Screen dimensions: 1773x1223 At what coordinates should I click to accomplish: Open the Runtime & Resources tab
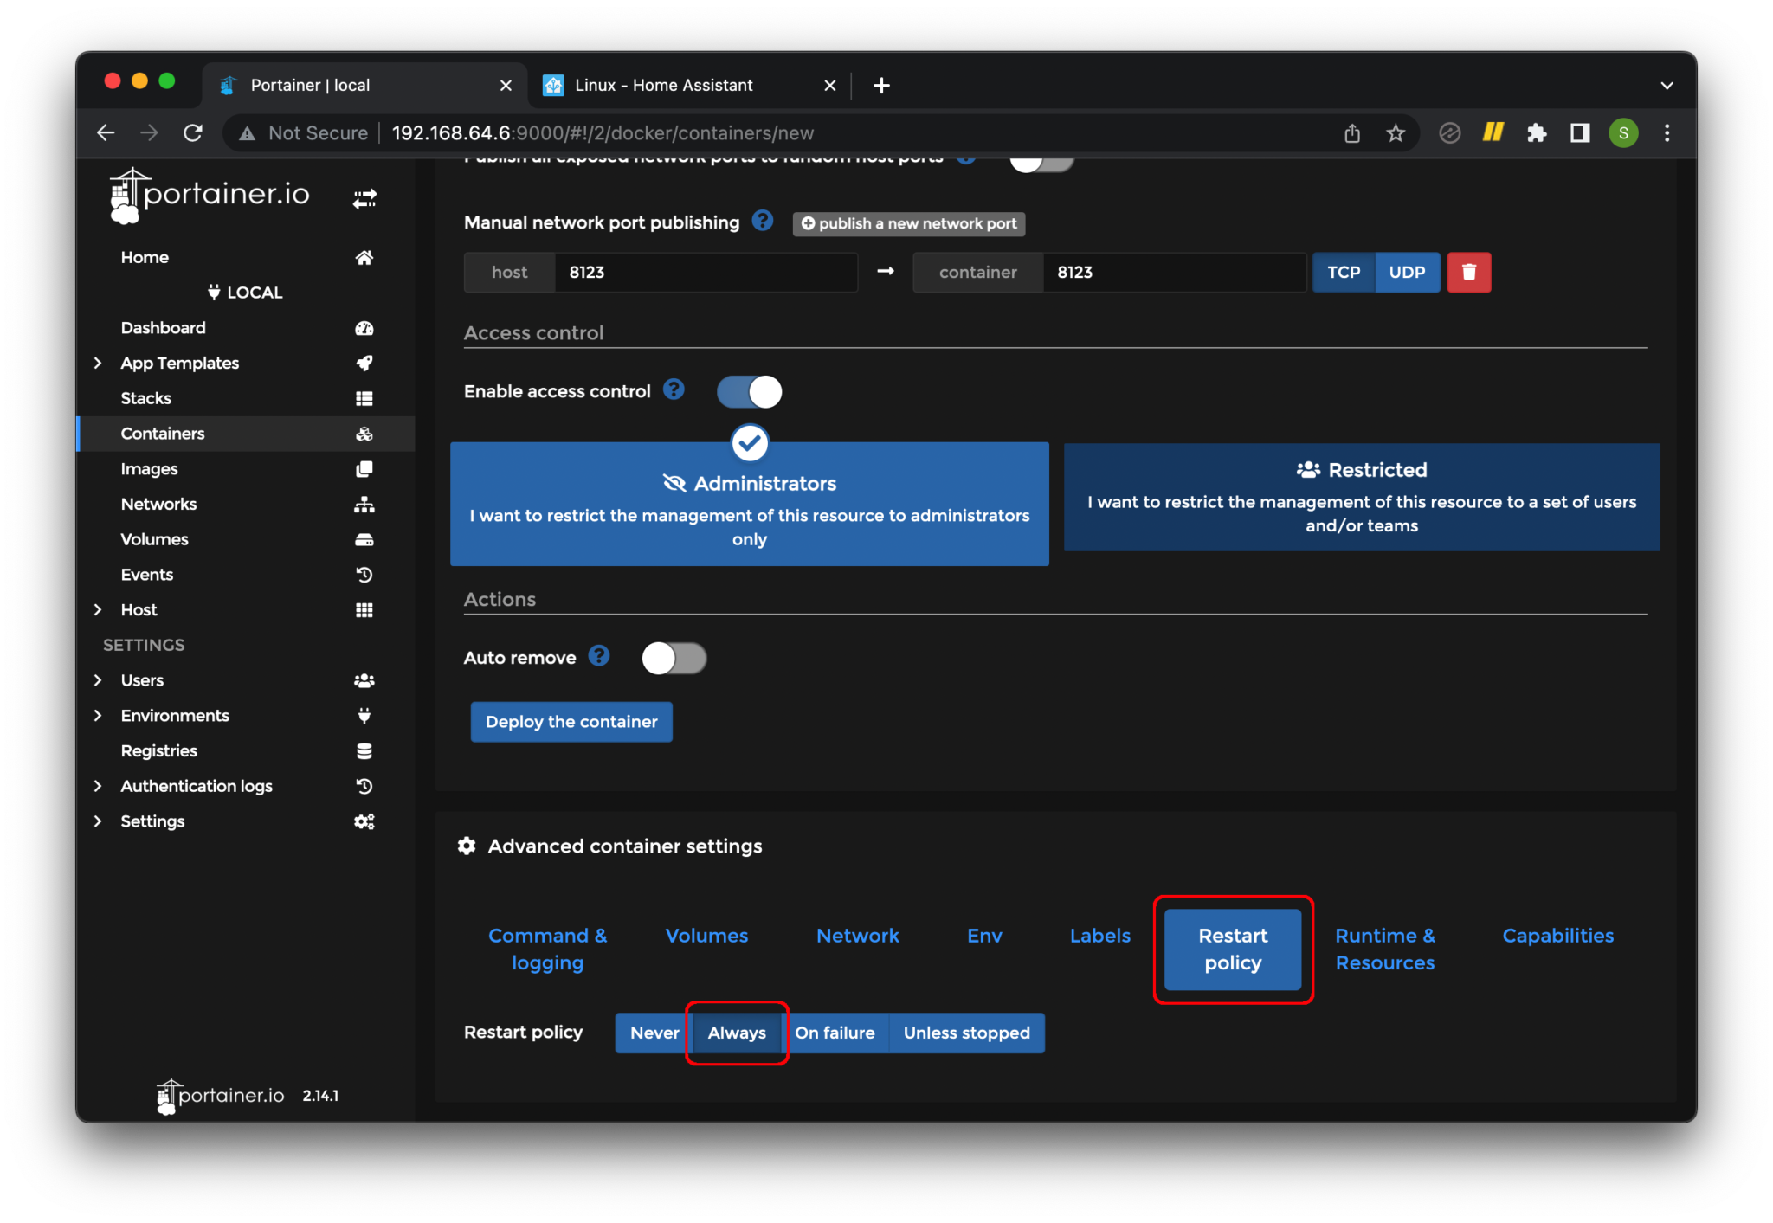click(1384, 949)
